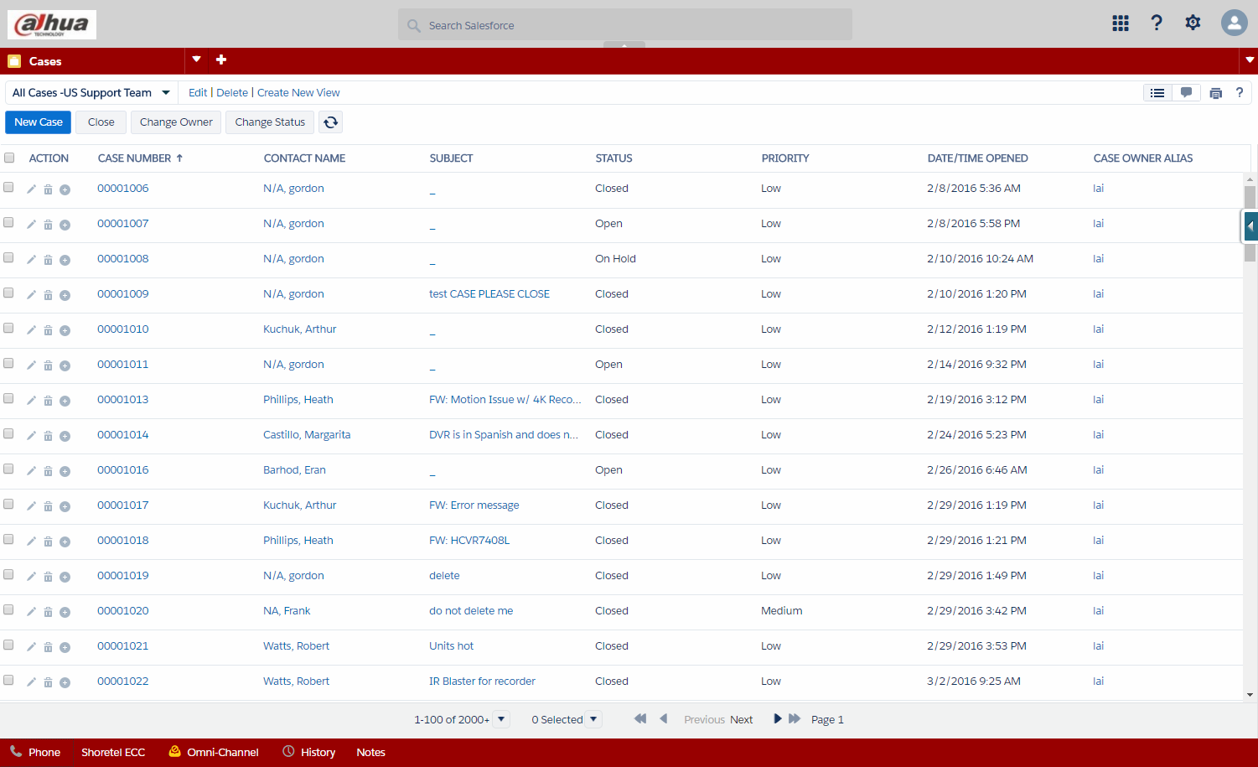Collapse the header with the small up arrow
This screenshot has width=1258, height=767.
[624, 44]
